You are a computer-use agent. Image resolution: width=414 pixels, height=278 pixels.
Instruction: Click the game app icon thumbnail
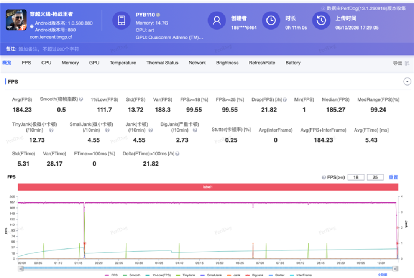[x=16, y=20]
